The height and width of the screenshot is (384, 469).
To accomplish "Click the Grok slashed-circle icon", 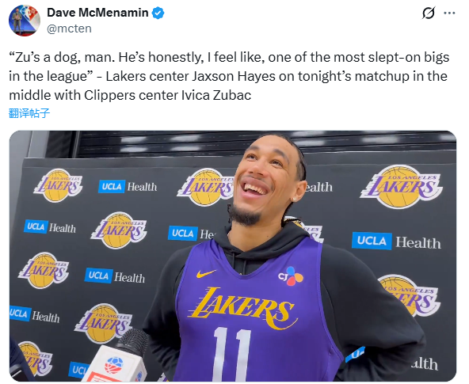I will pyautogui.click(x=429, y=13).
